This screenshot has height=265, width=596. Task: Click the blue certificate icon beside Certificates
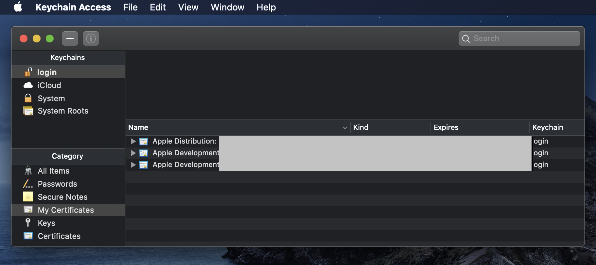(x=28, y=236)
